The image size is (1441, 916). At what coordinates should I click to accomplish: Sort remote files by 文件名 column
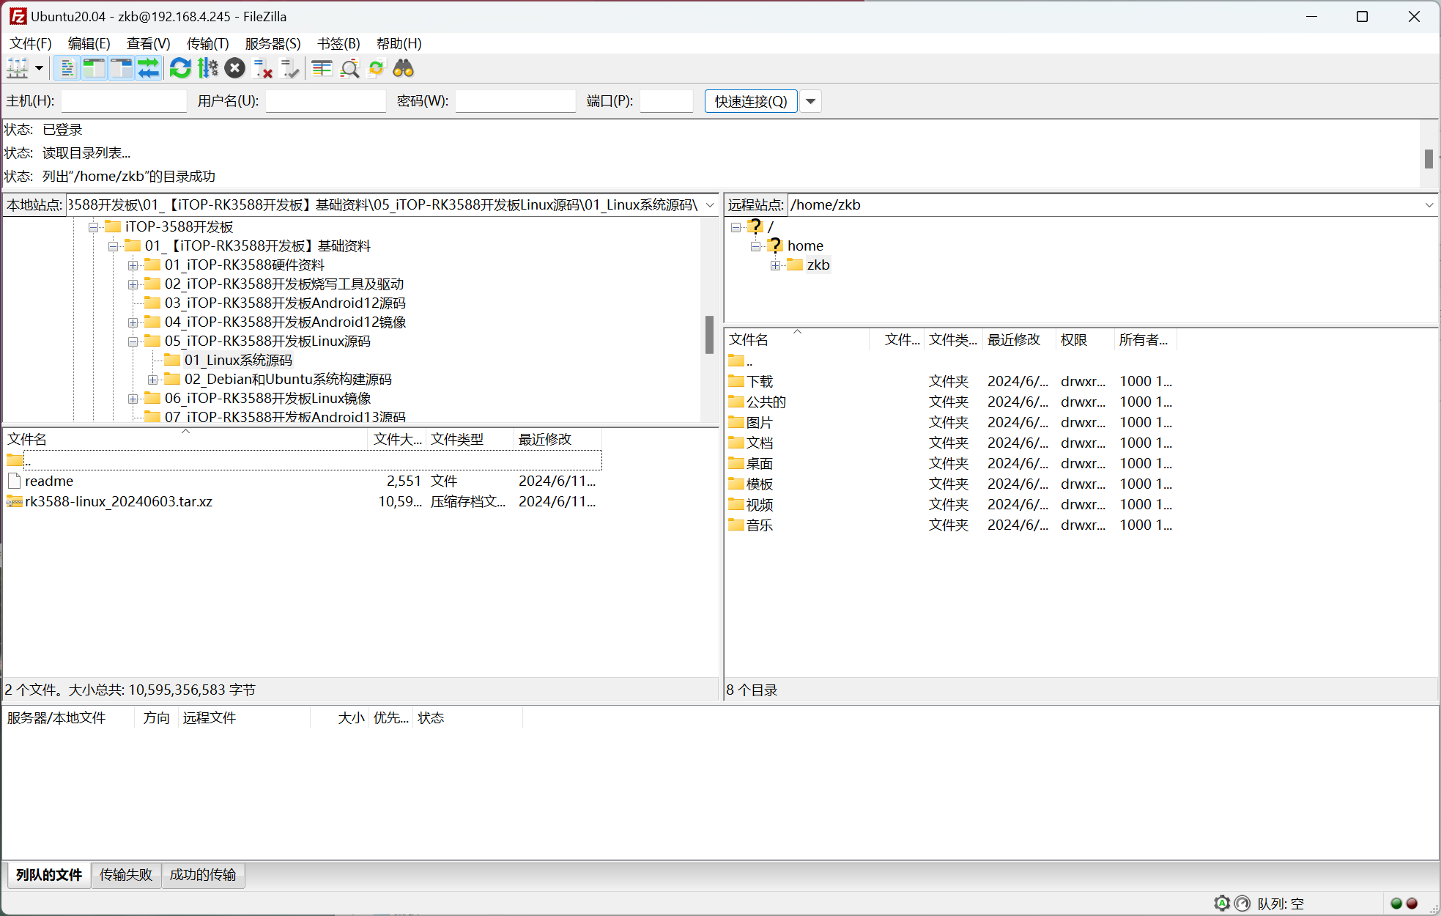pyautogui.click(x=797, y=339)
